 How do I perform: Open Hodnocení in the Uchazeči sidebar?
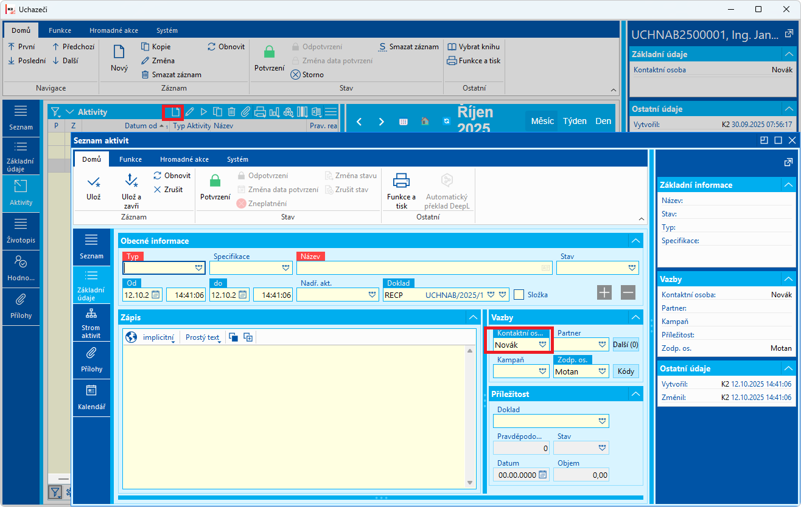click(x=21, y=269)
